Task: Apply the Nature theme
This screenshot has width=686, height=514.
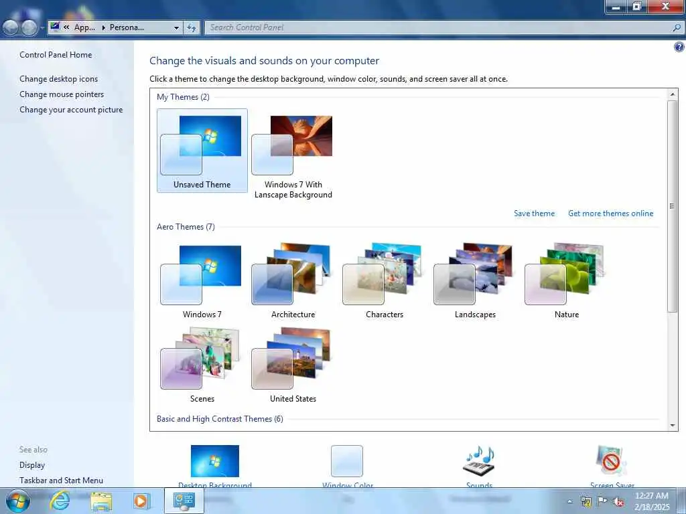Action: click(x=566, y=282)
